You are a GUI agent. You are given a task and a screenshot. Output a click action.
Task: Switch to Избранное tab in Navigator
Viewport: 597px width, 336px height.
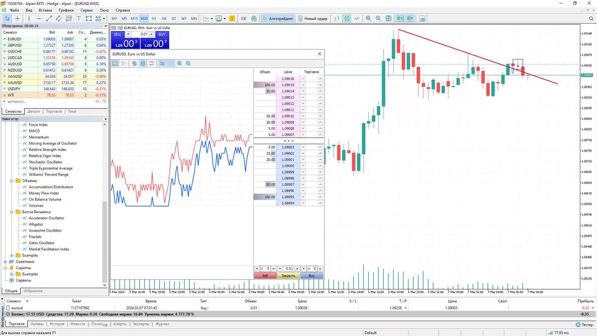click(33, 291)
